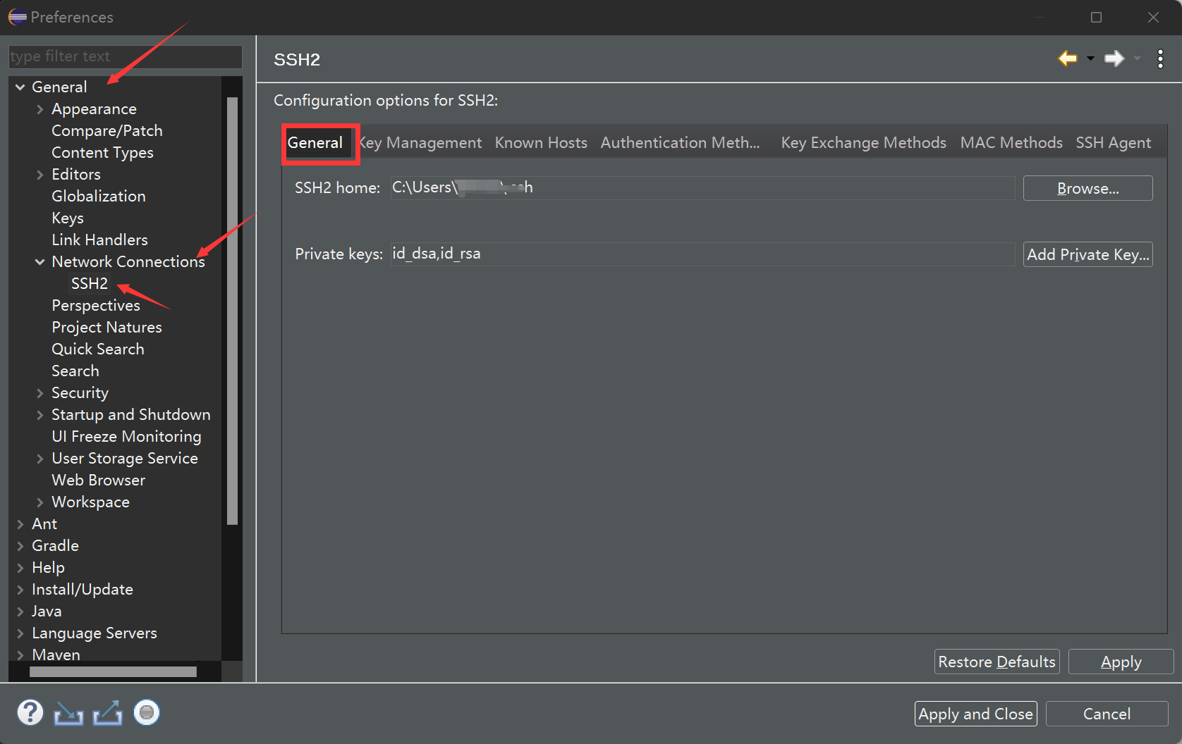Open Help contents via question mark icon
1182x744 pixels.
point(30,713)
